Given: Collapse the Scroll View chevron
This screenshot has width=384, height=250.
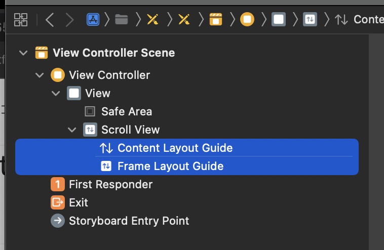Looking at the screenshot, I should point(72,130).
